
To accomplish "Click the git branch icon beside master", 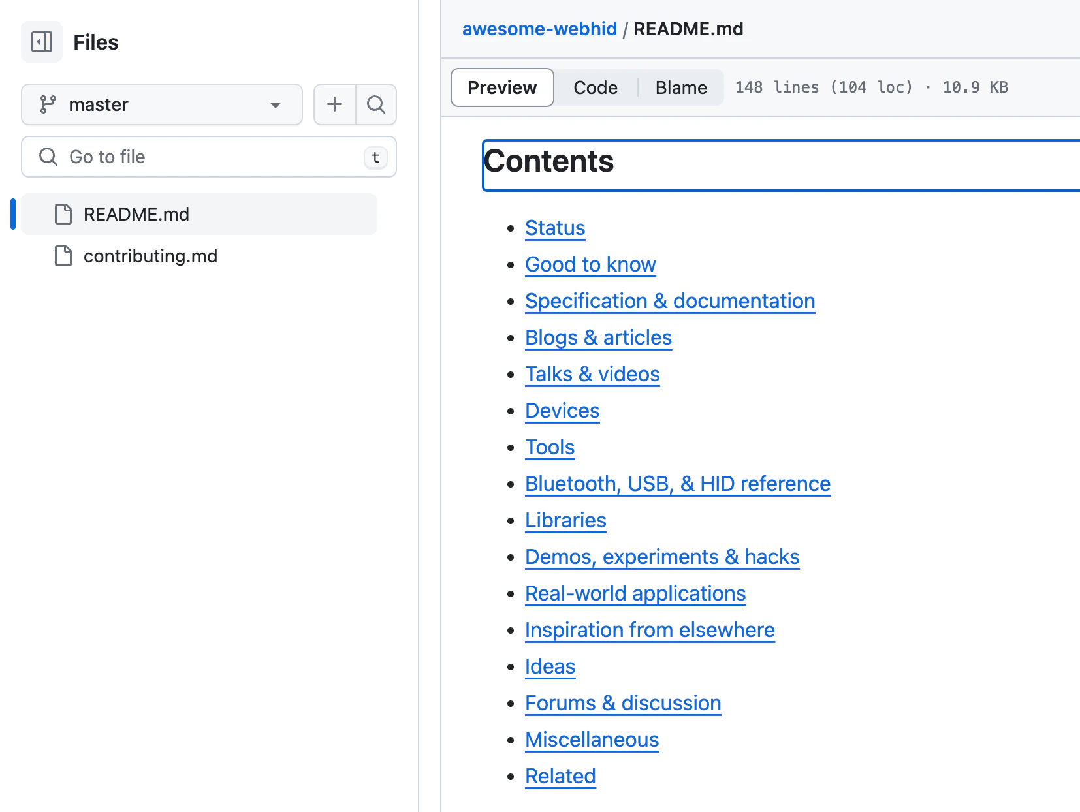I will [x=48, y=104].
